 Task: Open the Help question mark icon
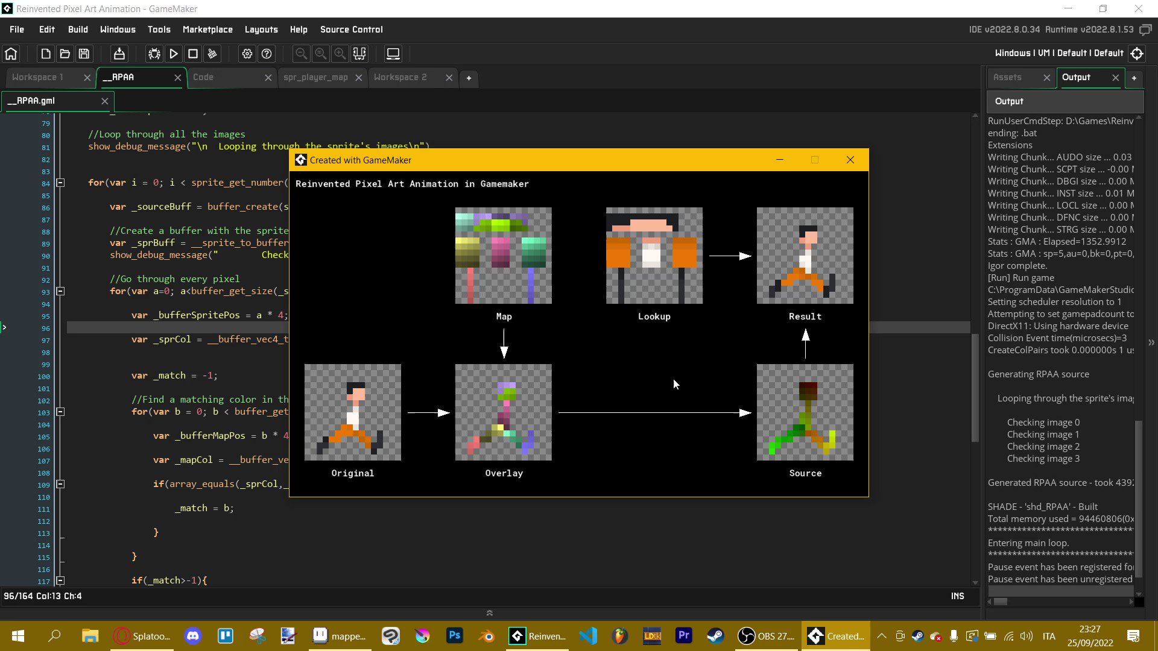click(x=267, y=54)
